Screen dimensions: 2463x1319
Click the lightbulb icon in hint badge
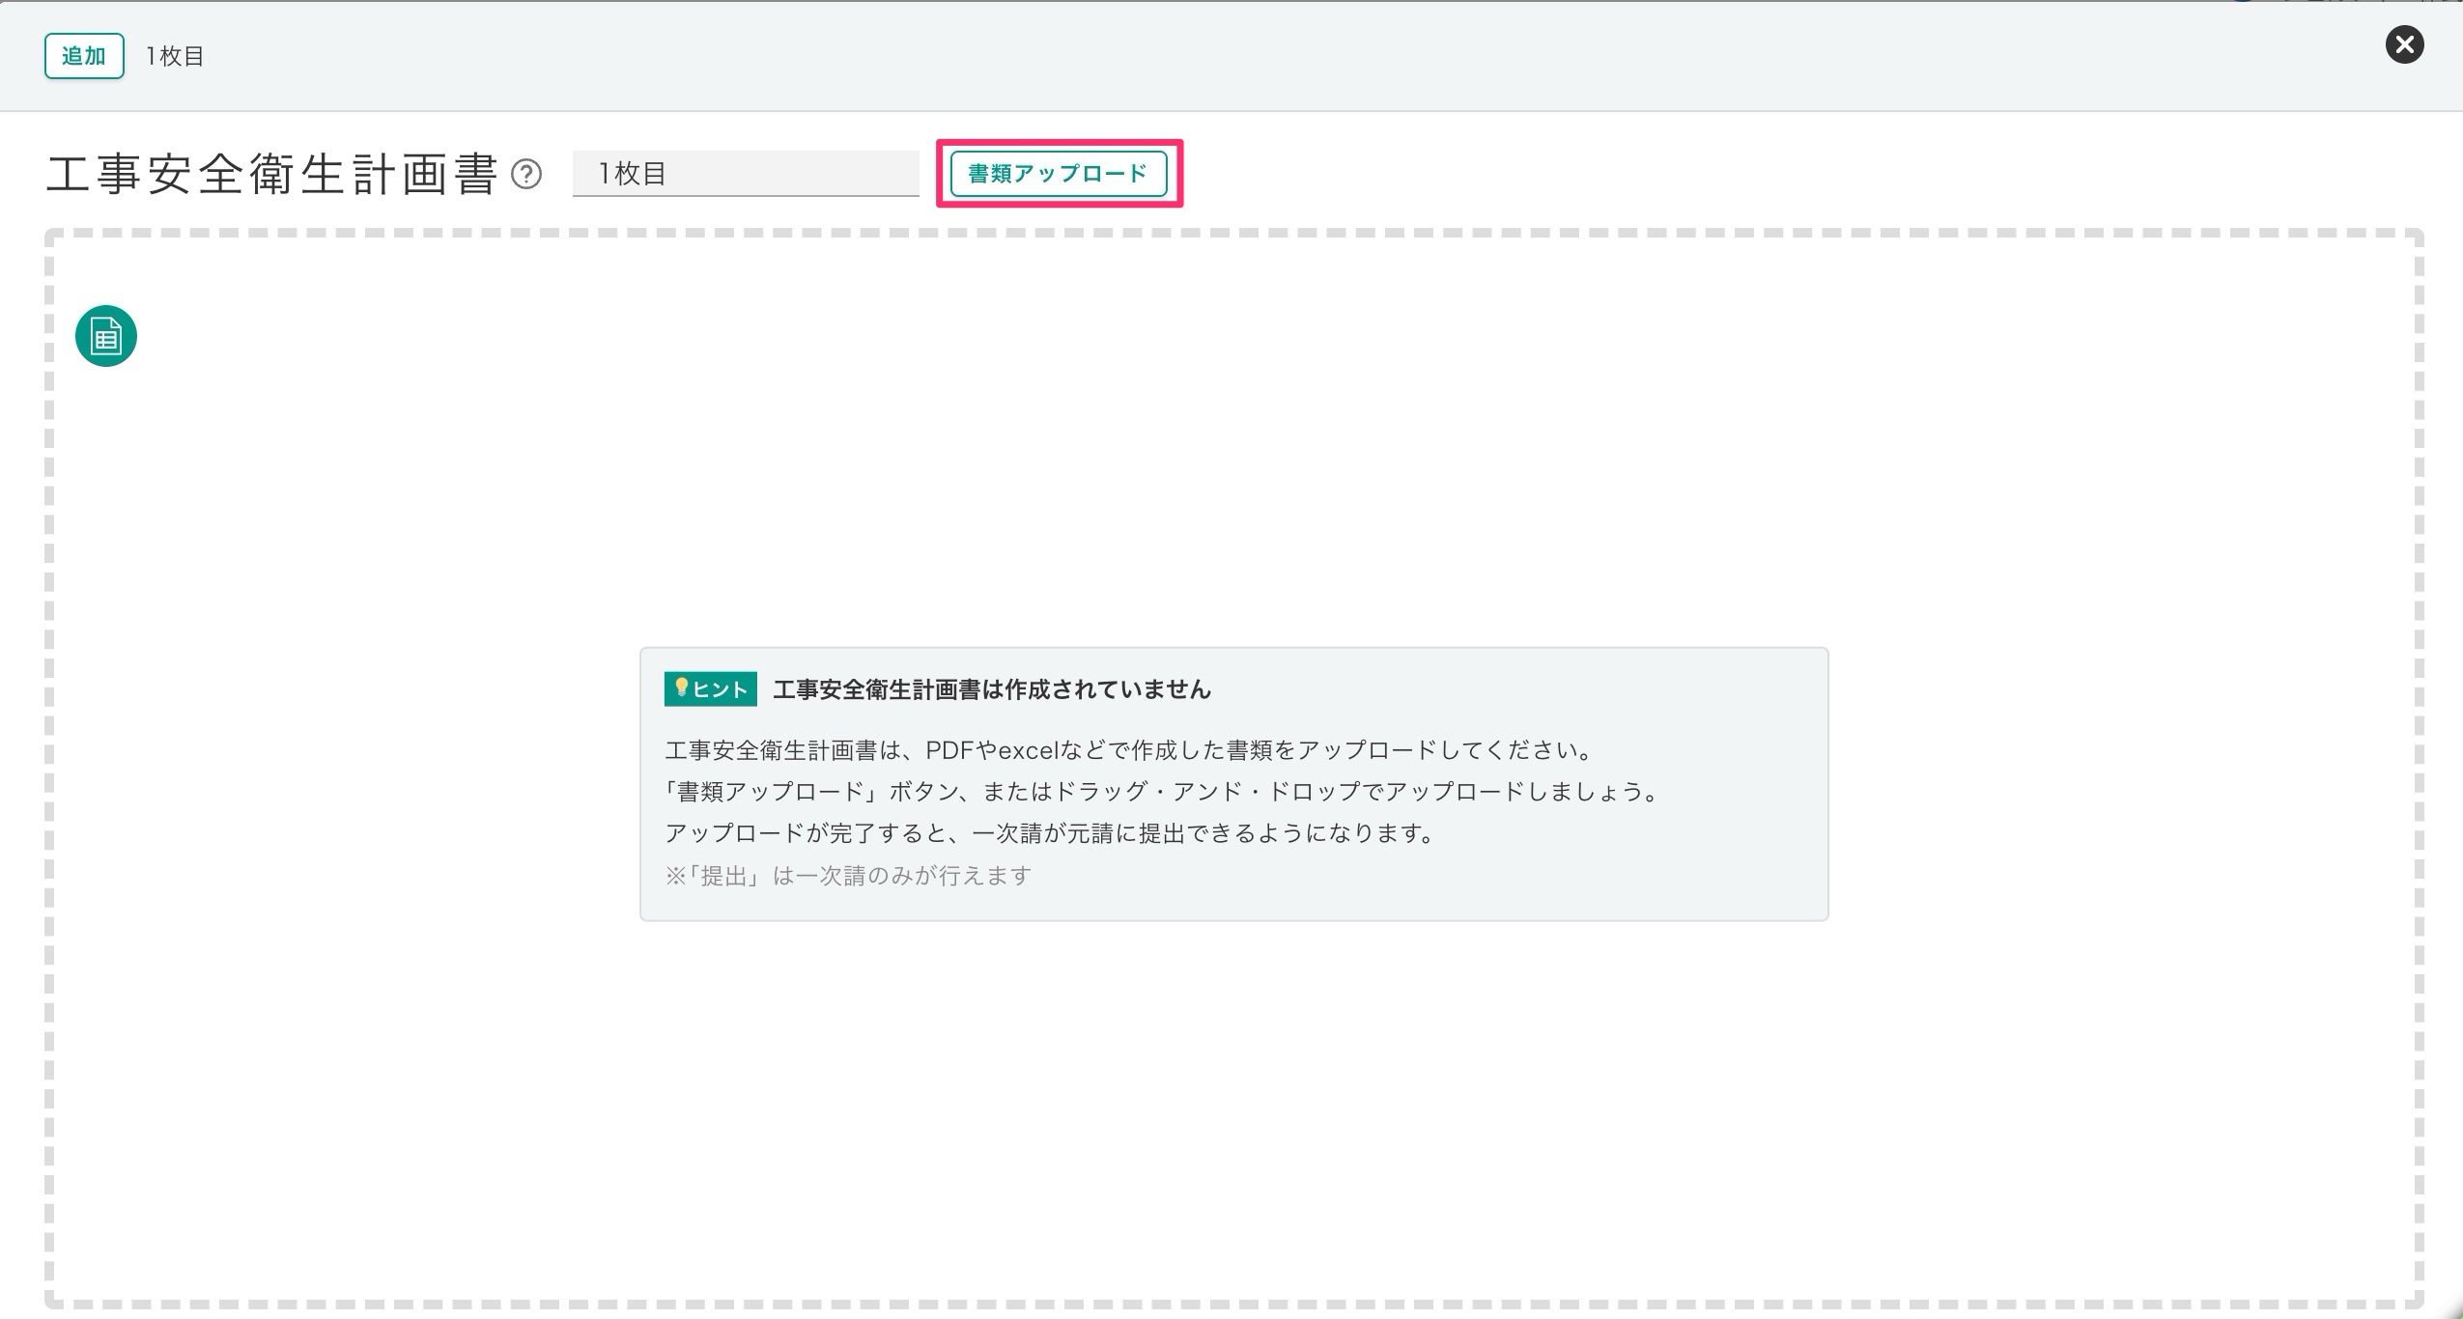click(x=680, y=688)
